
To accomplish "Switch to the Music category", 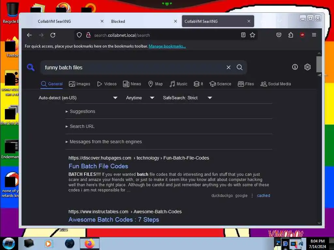I will point(178,84).
